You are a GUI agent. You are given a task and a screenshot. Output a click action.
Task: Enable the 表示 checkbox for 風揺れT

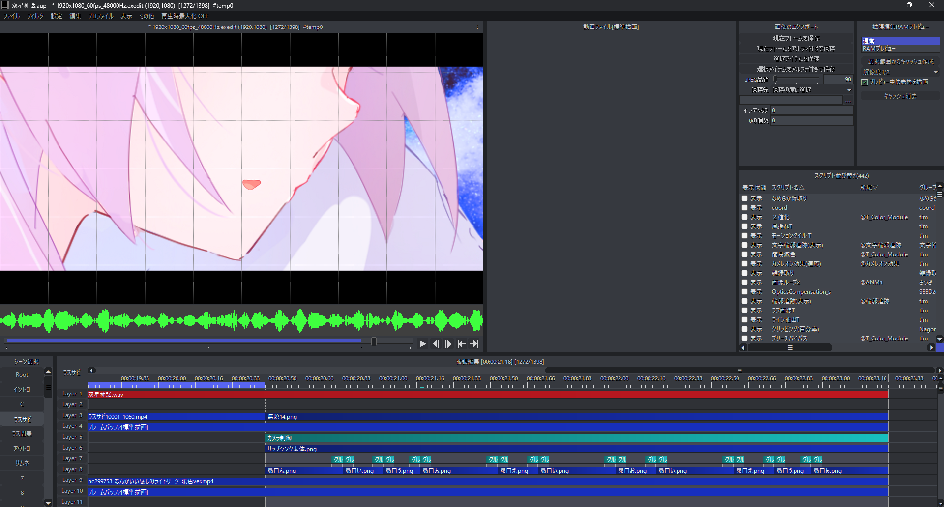[745, 226]
